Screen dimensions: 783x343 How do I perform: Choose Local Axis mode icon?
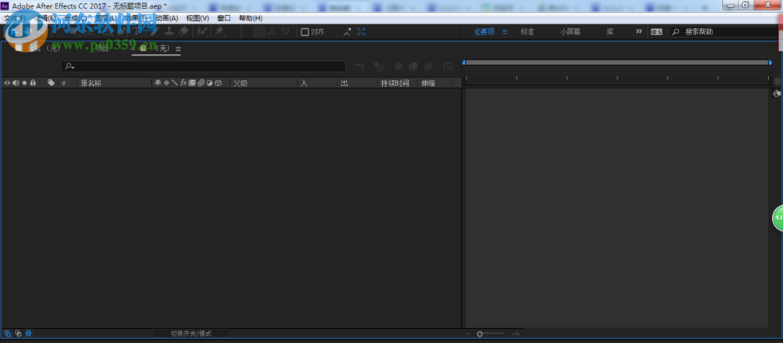(x=258, y=31)
